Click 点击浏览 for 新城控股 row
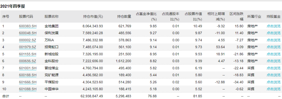Screen dimensions: 282x99 (273, 54)
